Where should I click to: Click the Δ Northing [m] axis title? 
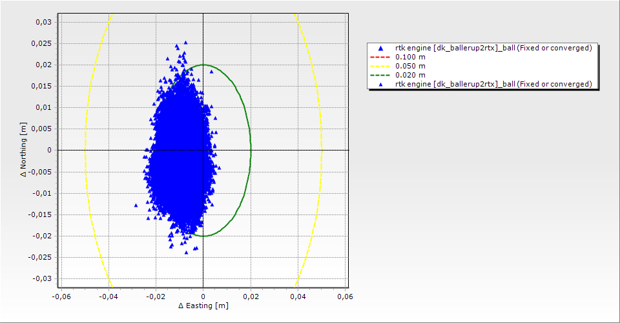(x=24, y=149)
